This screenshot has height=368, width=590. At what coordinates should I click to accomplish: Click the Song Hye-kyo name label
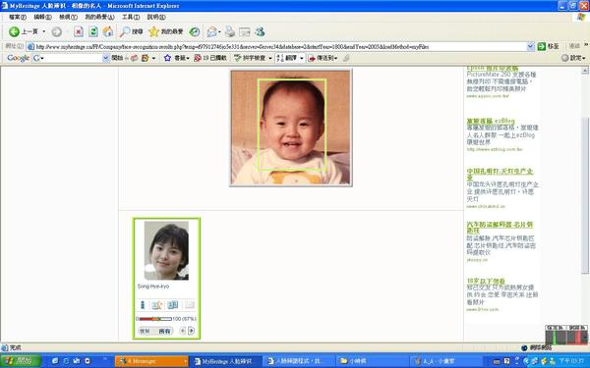coord(153,287)
